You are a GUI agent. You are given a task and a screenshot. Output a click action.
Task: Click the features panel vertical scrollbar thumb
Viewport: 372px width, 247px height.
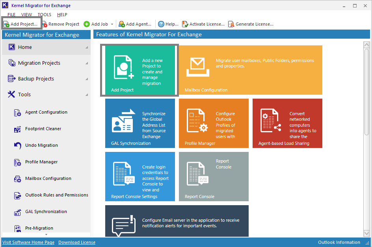click(x=366, y=92)
